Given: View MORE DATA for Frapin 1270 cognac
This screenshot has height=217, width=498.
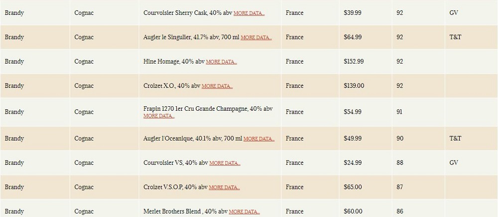Looking at the screenshot, I should [159, 116].
